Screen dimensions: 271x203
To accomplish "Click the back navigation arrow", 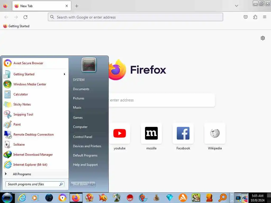I will click(6, 17).
